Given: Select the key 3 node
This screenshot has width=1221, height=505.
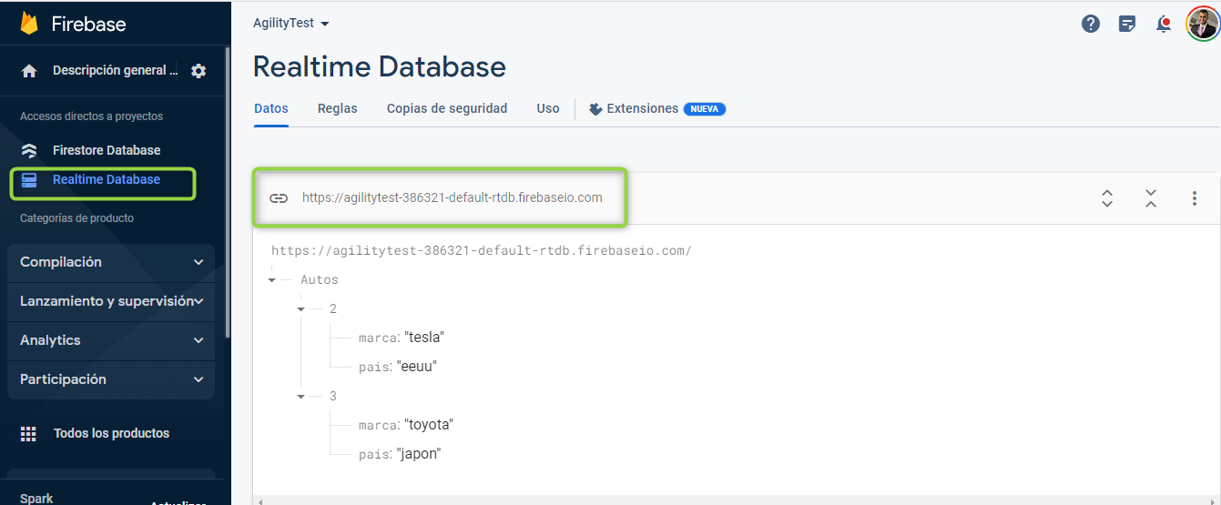Looking at the screenshot, I should click(x=333, y=397).
